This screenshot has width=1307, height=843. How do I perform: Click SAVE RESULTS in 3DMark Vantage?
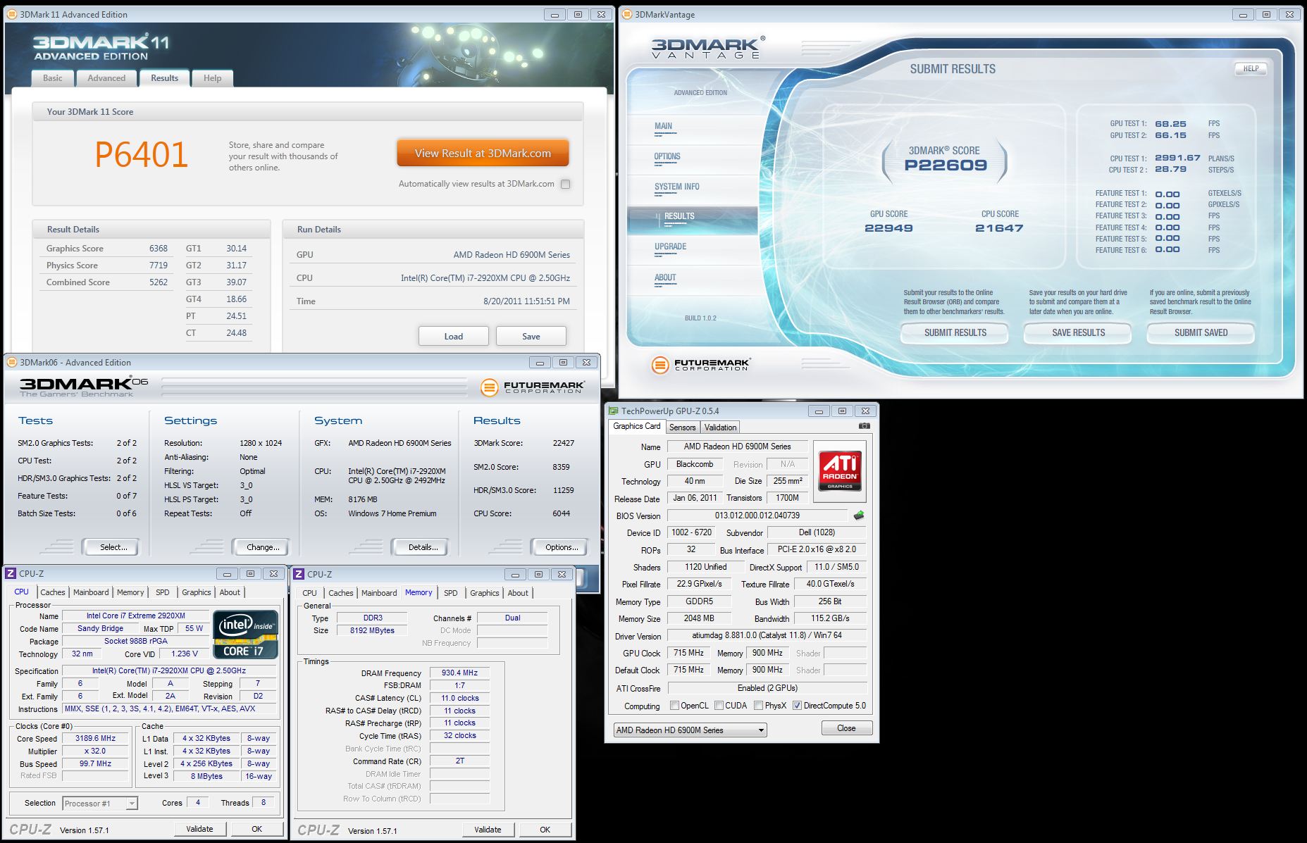coord(1078,332)
